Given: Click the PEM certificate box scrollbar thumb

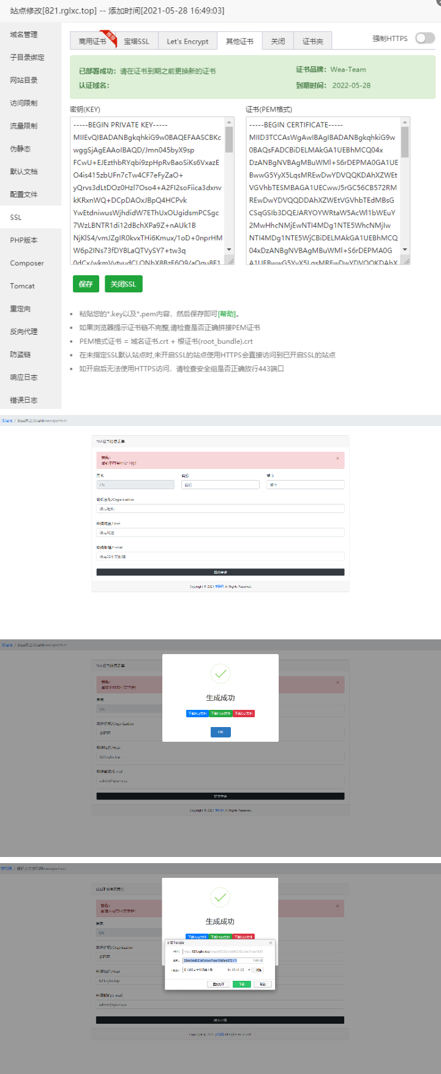Looking at the screenshot, I should point(405,143).
